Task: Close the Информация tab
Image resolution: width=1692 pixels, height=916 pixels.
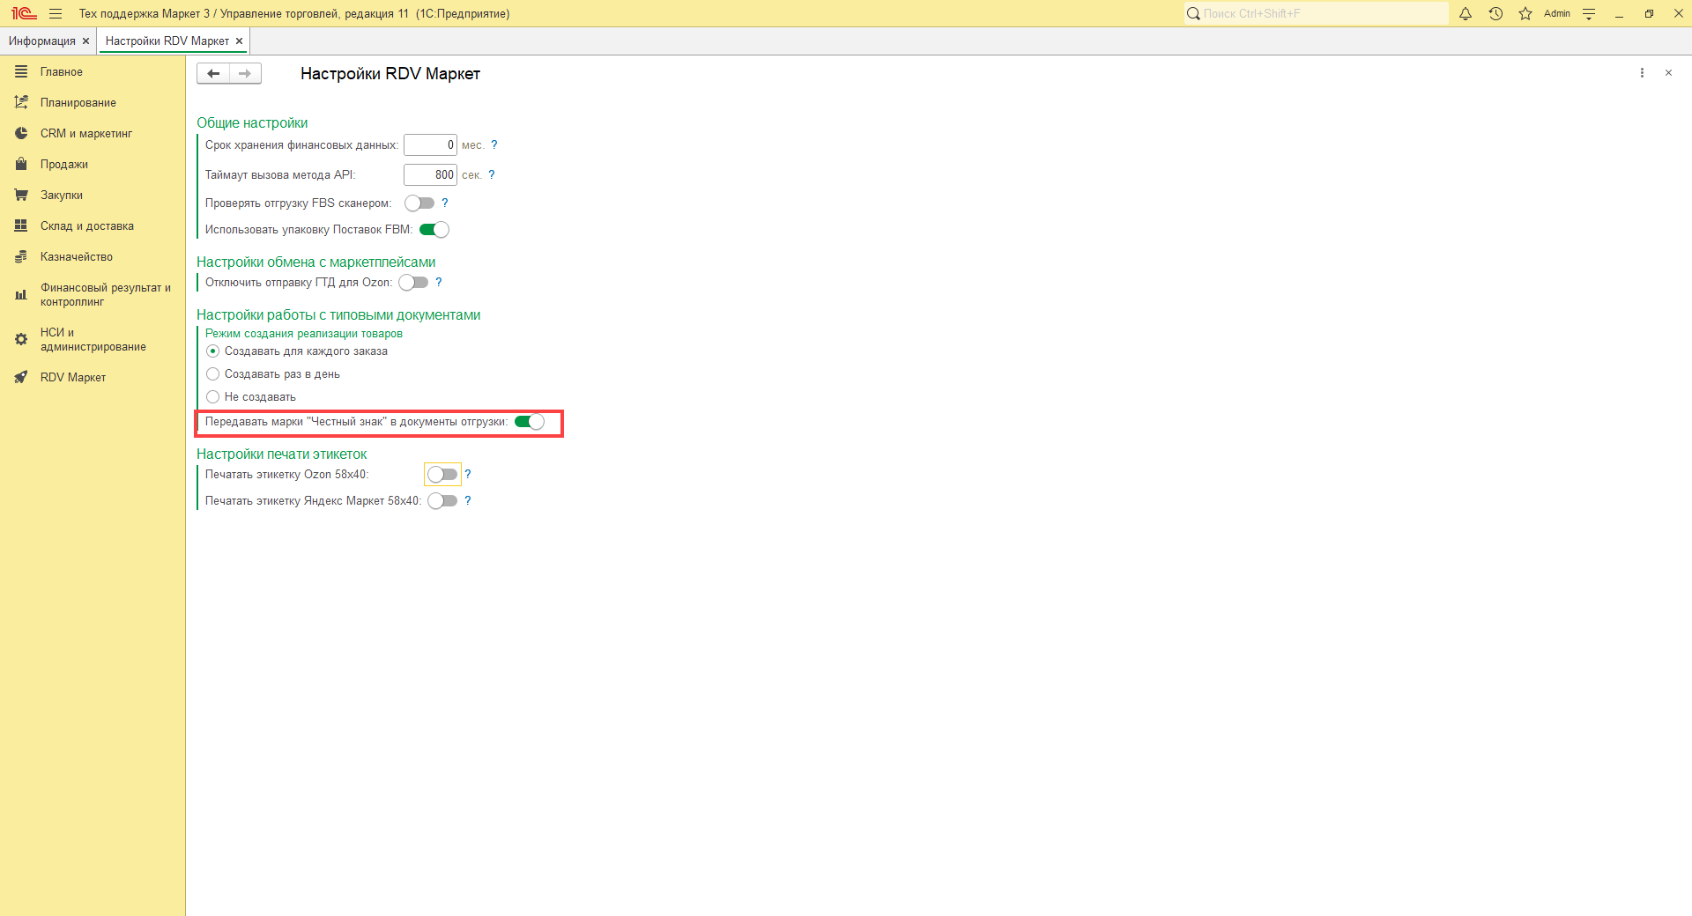Action: pos(85,41)
